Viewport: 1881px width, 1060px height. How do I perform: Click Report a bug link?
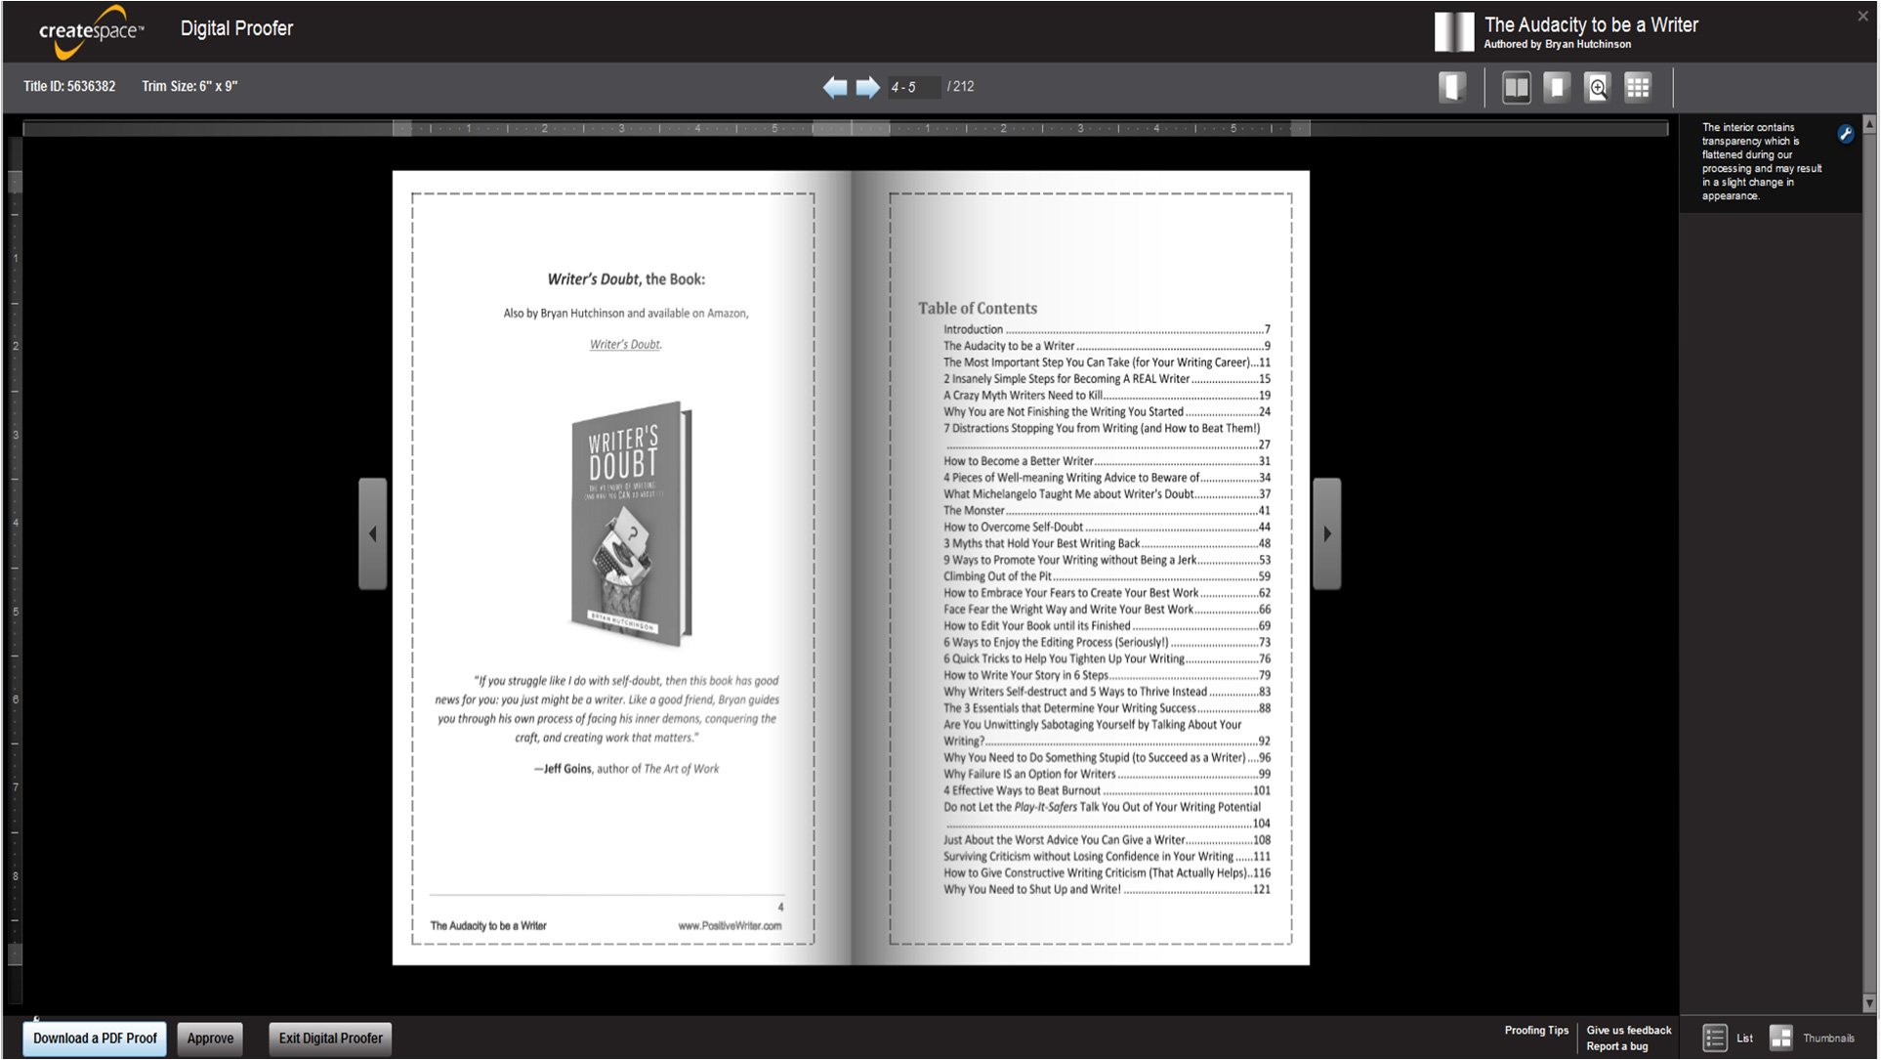tap(1616, 1046)
